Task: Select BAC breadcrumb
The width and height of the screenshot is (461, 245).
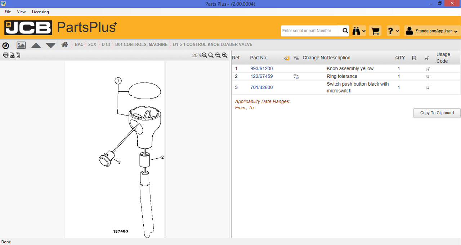Action: [79, 45]
